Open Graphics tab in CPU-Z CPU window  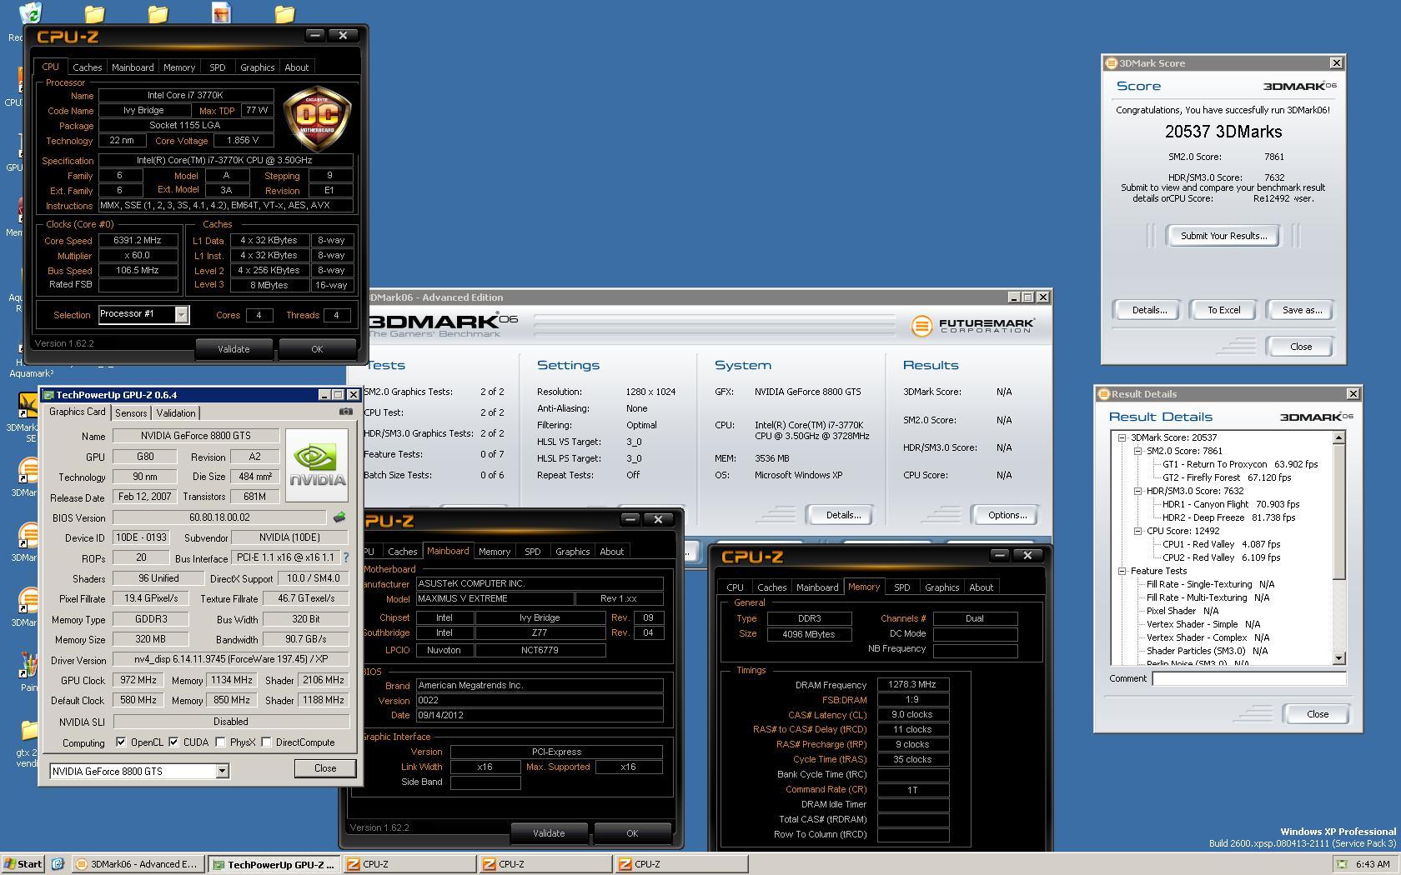[257, 67]
